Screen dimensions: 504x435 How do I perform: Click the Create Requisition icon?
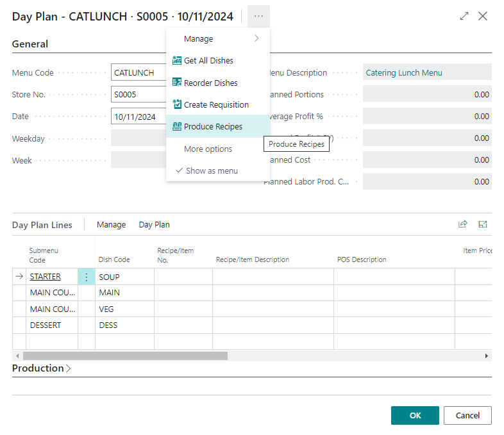[177, 104]
